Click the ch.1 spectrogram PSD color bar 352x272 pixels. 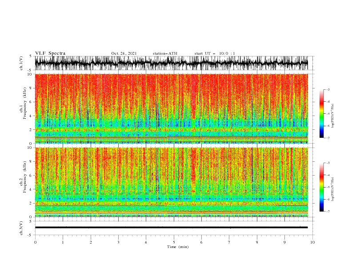click(321, 113)
